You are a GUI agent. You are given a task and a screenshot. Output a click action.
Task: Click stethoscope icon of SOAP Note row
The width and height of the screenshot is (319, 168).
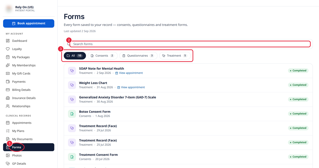[72, 71]
